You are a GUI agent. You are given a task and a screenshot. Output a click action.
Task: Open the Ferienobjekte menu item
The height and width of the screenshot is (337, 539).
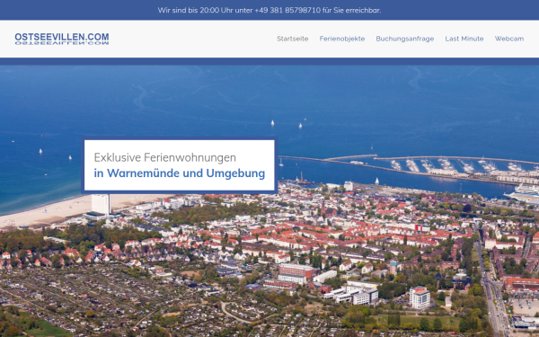[x=342, y=39]
